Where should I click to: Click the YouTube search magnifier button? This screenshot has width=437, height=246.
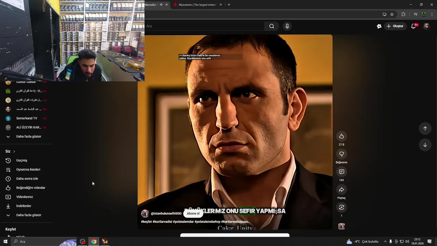point(272,26)
